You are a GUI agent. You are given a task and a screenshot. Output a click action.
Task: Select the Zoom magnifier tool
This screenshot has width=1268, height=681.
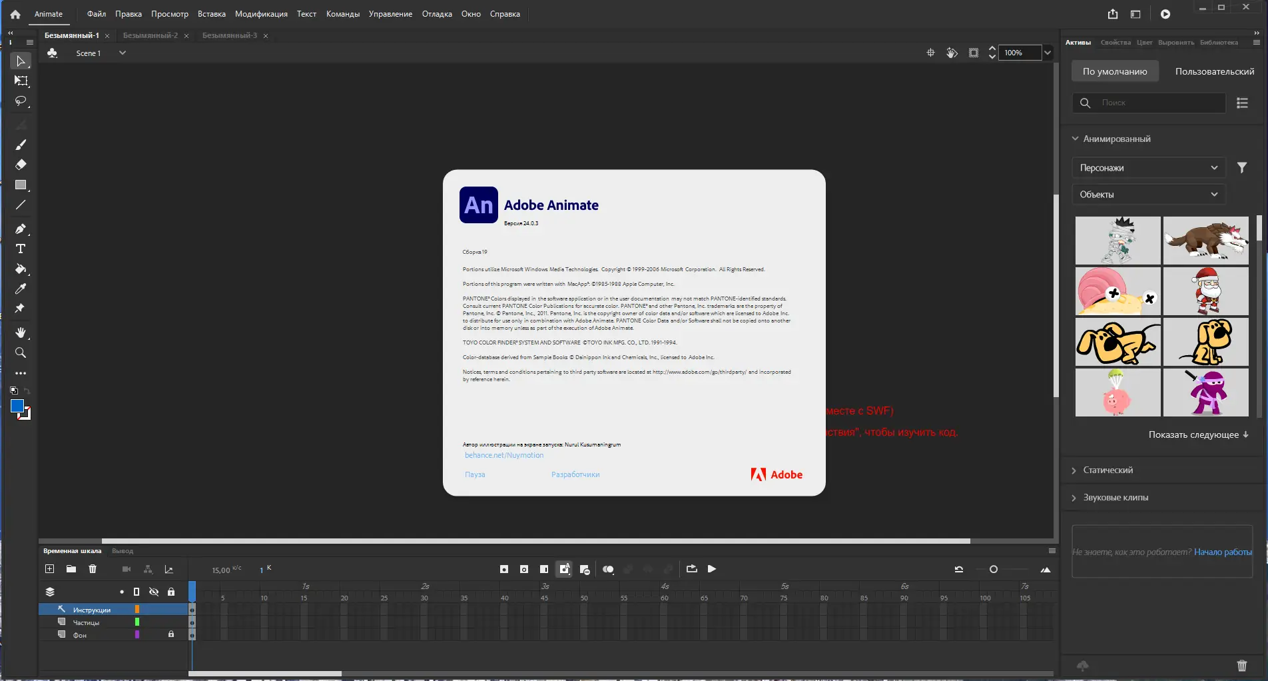click(21, 352)
